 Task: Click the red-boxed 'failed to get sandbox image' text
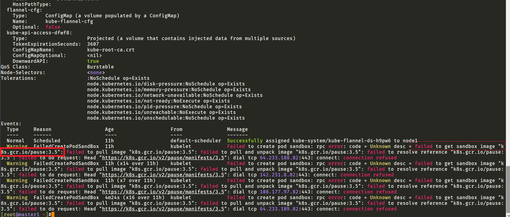(457, 146)
